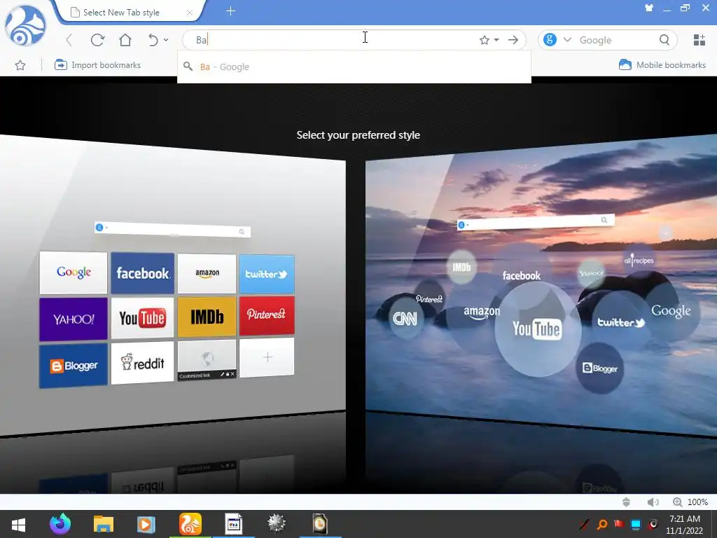Click the add plus tile in grid style
Viewport: 717px width, 538px height.
click(267, 357)
